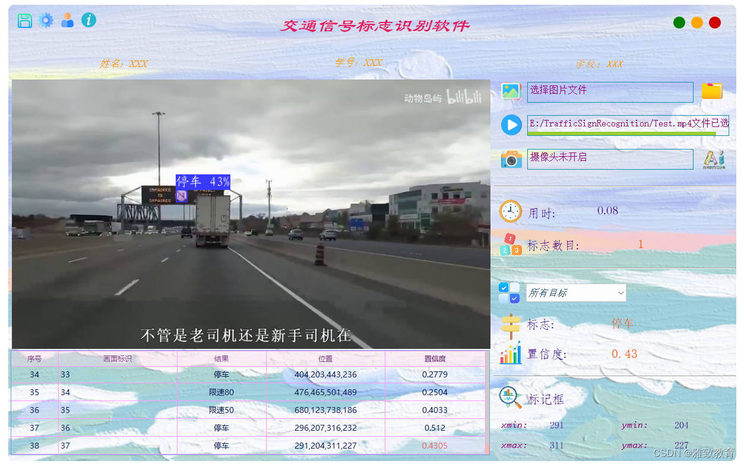
Task: Click confidence cell 0.4033
Action: point(435,410)
